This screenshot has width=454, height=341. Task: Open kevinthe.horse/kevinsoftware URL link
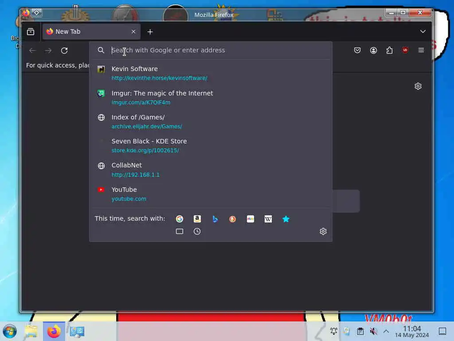pos(160,78)
